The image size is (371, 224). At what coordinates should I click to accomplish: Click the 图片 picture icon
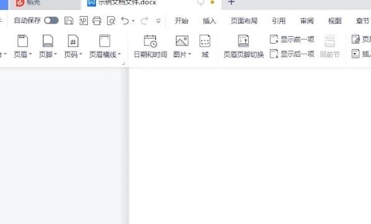[x=182, y=41]
